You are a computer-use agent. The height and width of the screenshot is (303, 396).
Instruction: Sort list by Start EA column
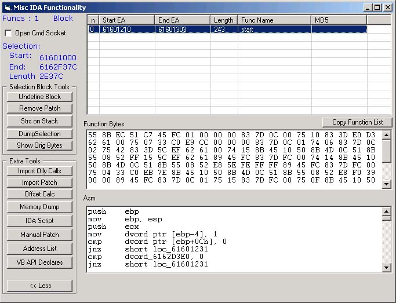tap(127, 20)
